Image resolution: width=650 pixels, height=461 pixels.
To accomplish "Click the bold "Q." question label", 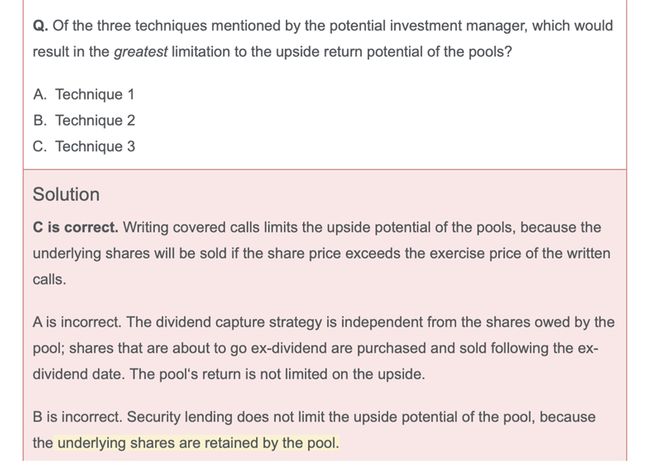I will click(40, 26).
